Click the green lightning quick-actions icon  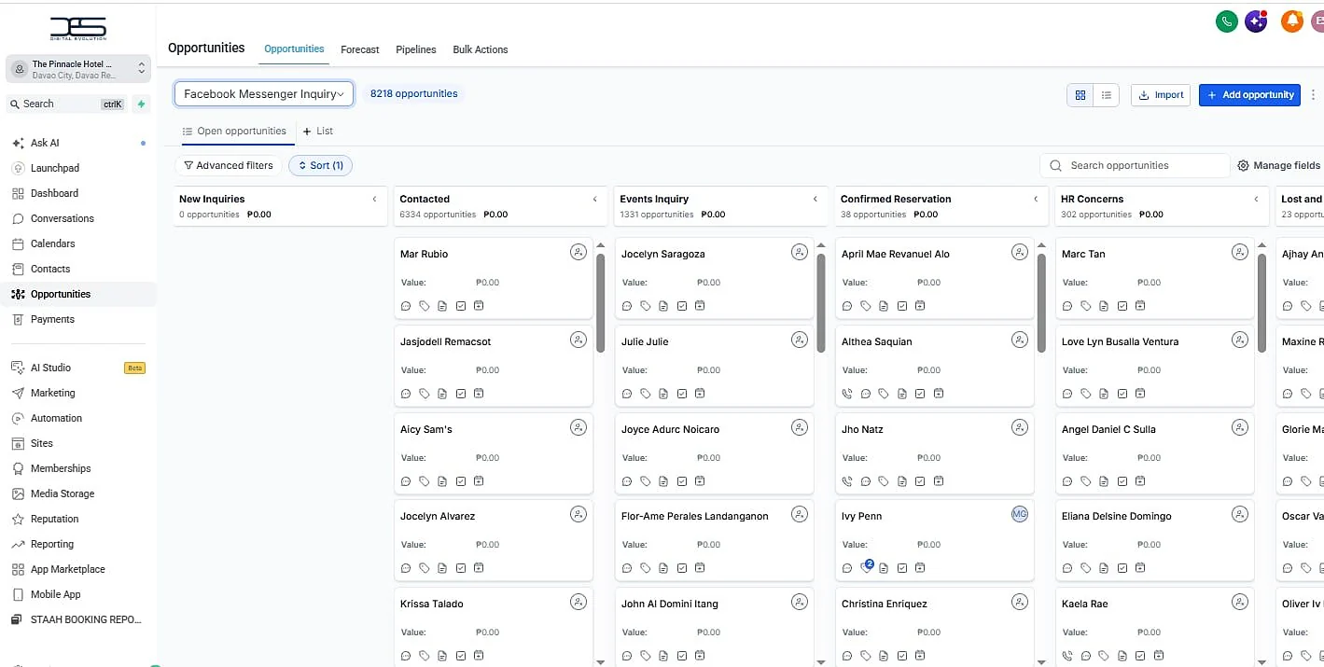click(x=141, y=104)
